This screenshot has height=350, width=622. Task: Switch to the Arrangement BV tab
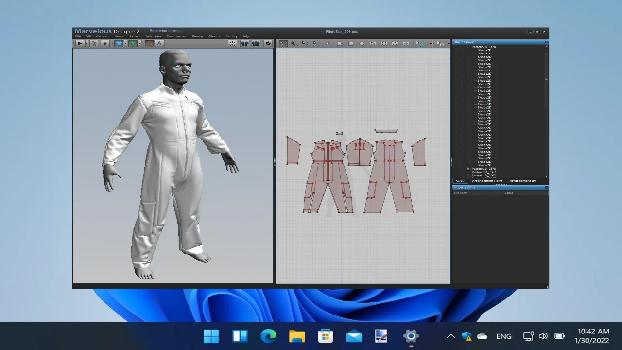522,181
